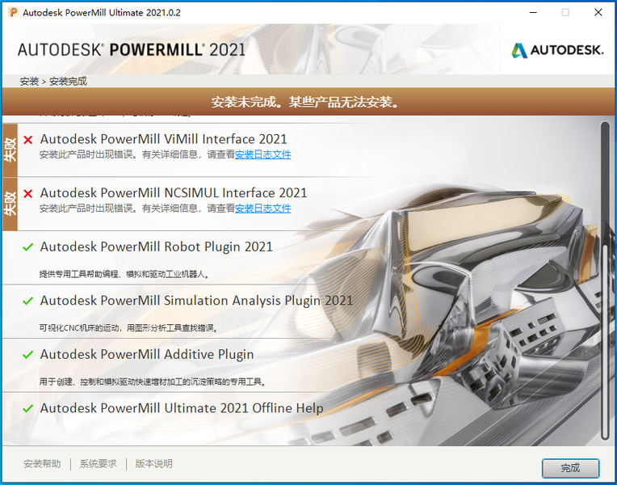Viewport: 617px width, 485px height.
Task: Minimize the PowerMill installer window
Action: click(x=533, y=12)
